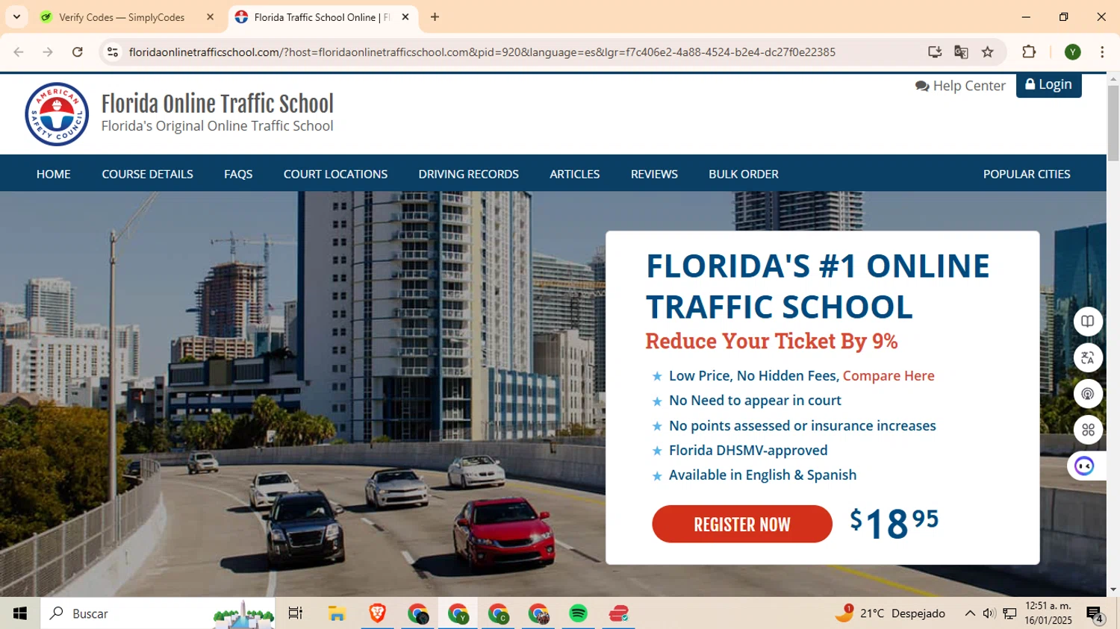
Task: Show hidden system tray icons
Action: point(970,613)
